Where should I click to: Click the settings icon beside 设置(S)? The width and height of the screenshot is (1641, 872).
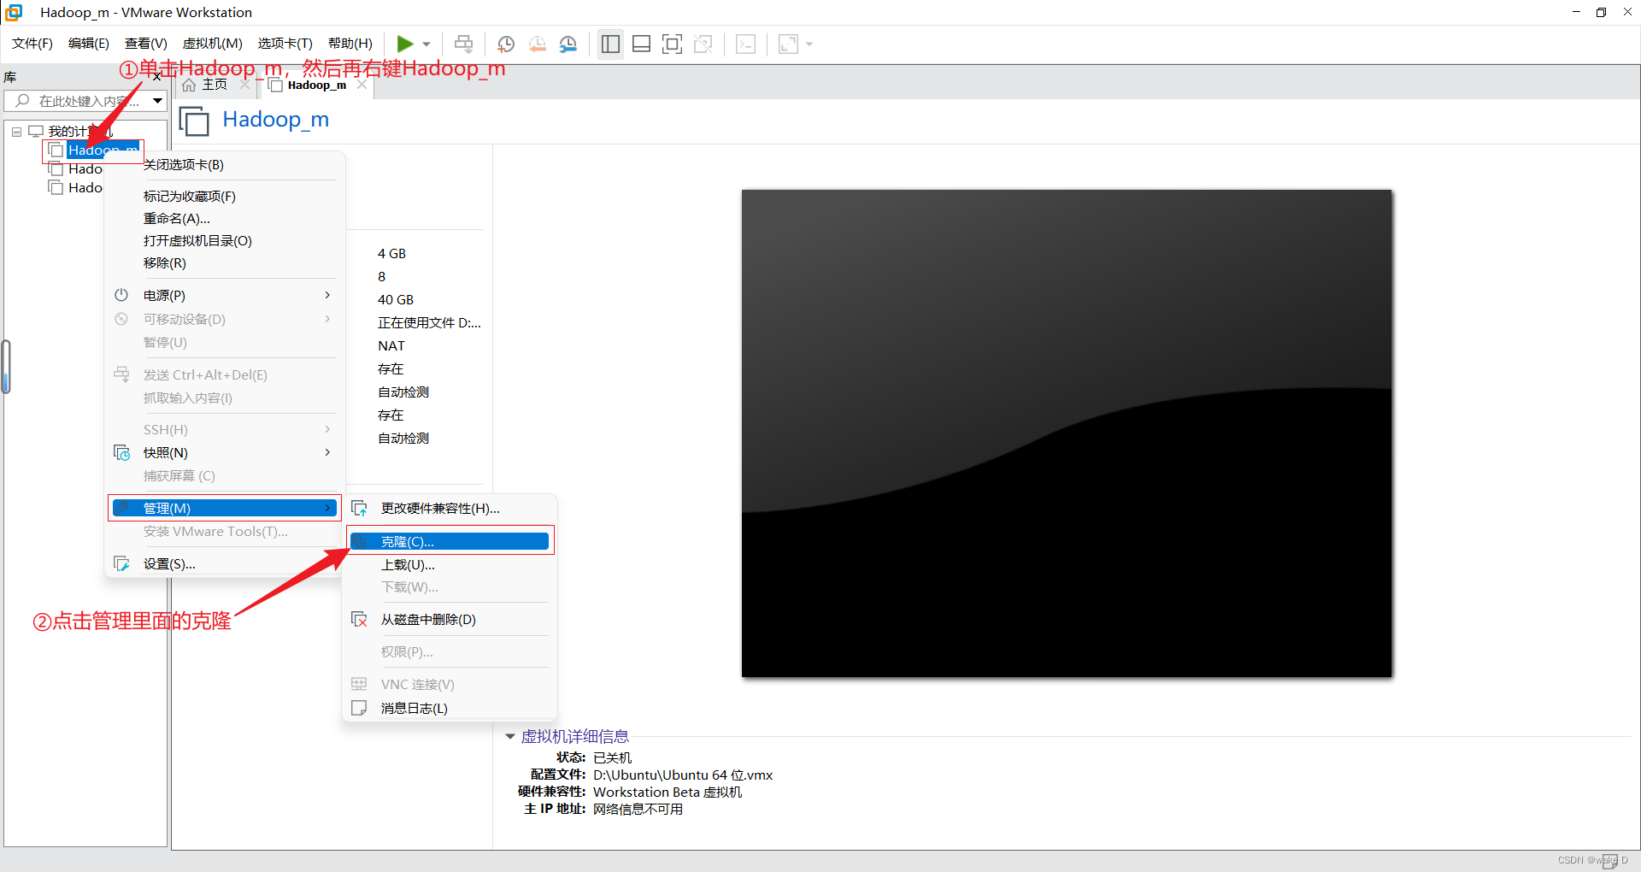pos(121,564)
